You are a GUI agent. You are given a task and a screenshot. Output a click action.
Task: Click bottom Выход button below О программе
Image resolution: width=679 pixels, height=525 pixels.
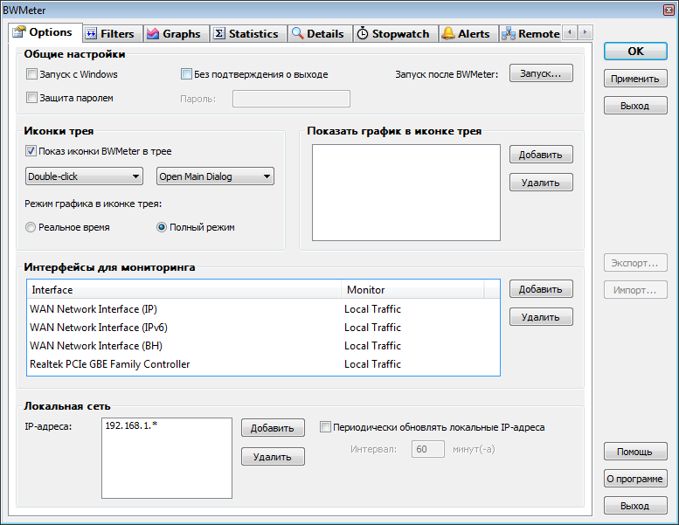[635, 506]
